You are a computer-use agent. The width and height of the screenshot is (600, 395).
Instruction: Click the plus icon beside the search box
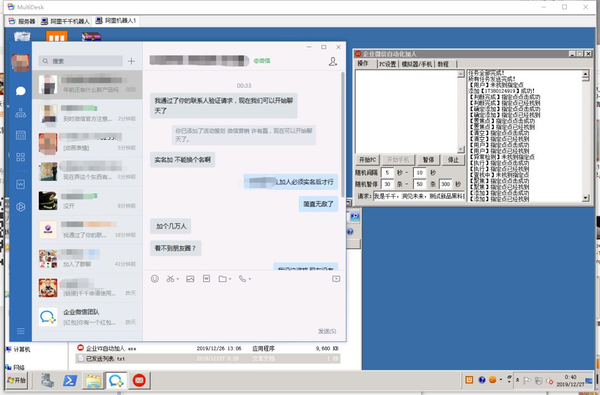pos(131,61)
